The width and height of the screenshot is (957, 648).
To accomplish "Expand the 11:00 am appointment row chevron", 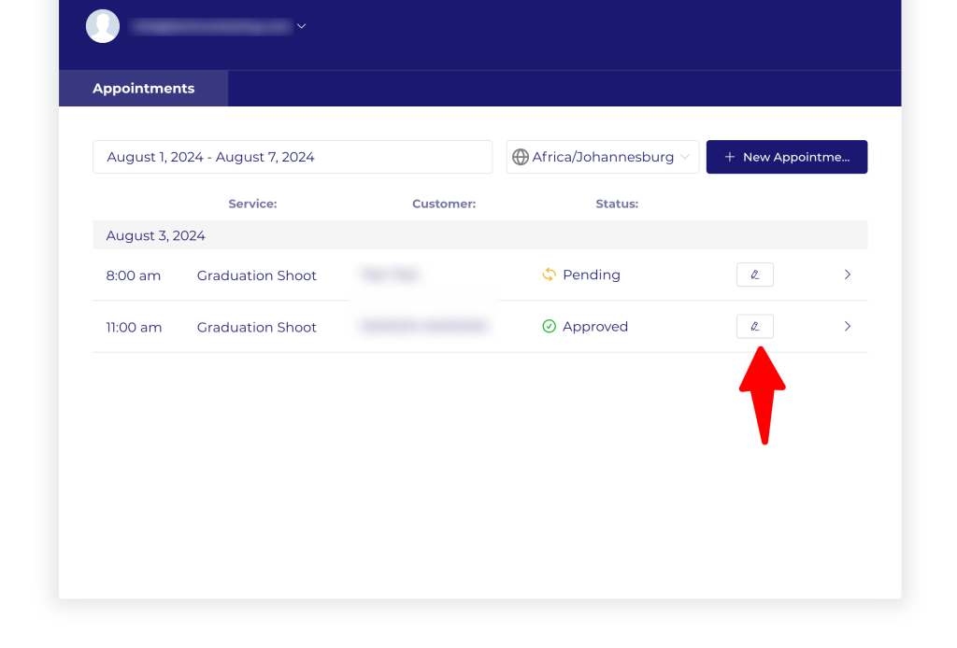I will (847, 327).
